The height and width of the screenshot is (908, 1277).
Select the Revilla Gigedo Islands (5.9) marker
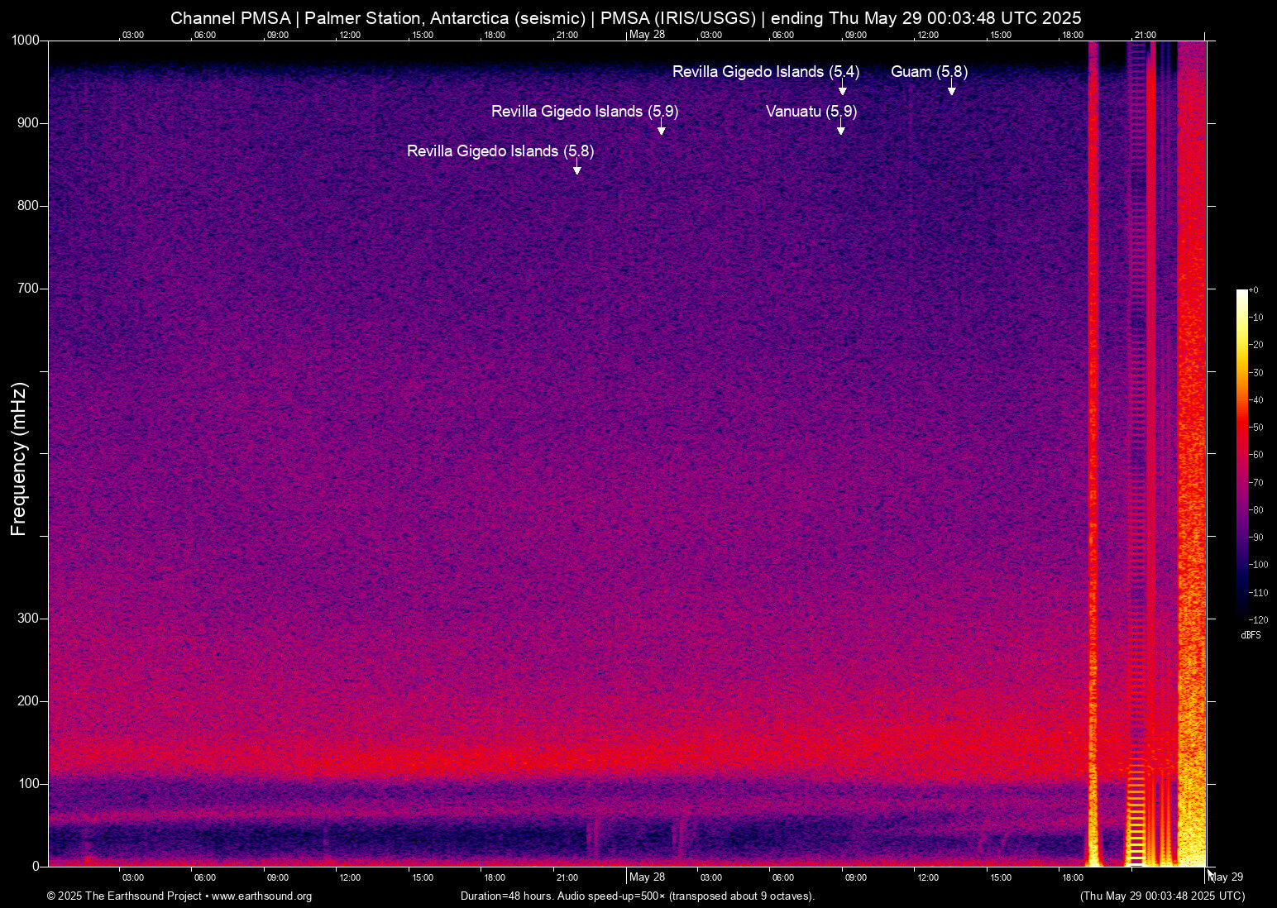661,127
